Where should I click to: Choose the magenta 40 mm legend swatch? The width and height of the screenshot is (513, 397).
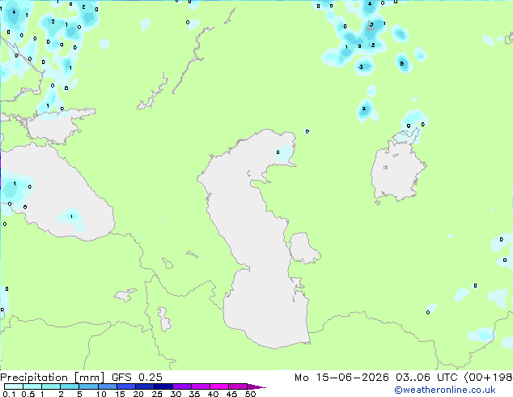[x=219, y=386]
